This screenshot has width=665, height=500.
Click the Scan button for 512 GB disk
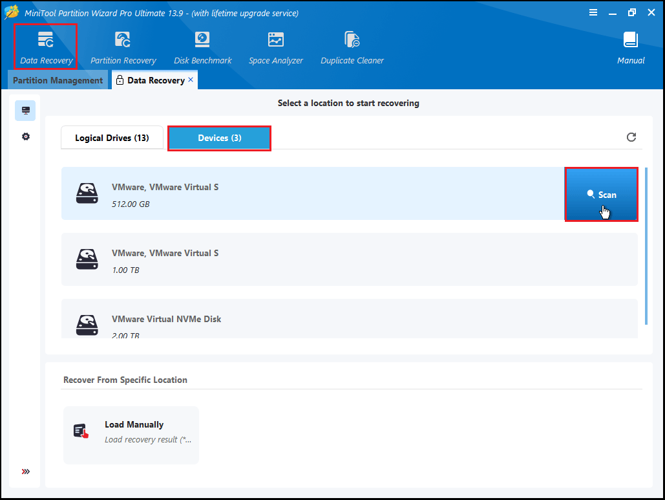[x=602, y=195]
